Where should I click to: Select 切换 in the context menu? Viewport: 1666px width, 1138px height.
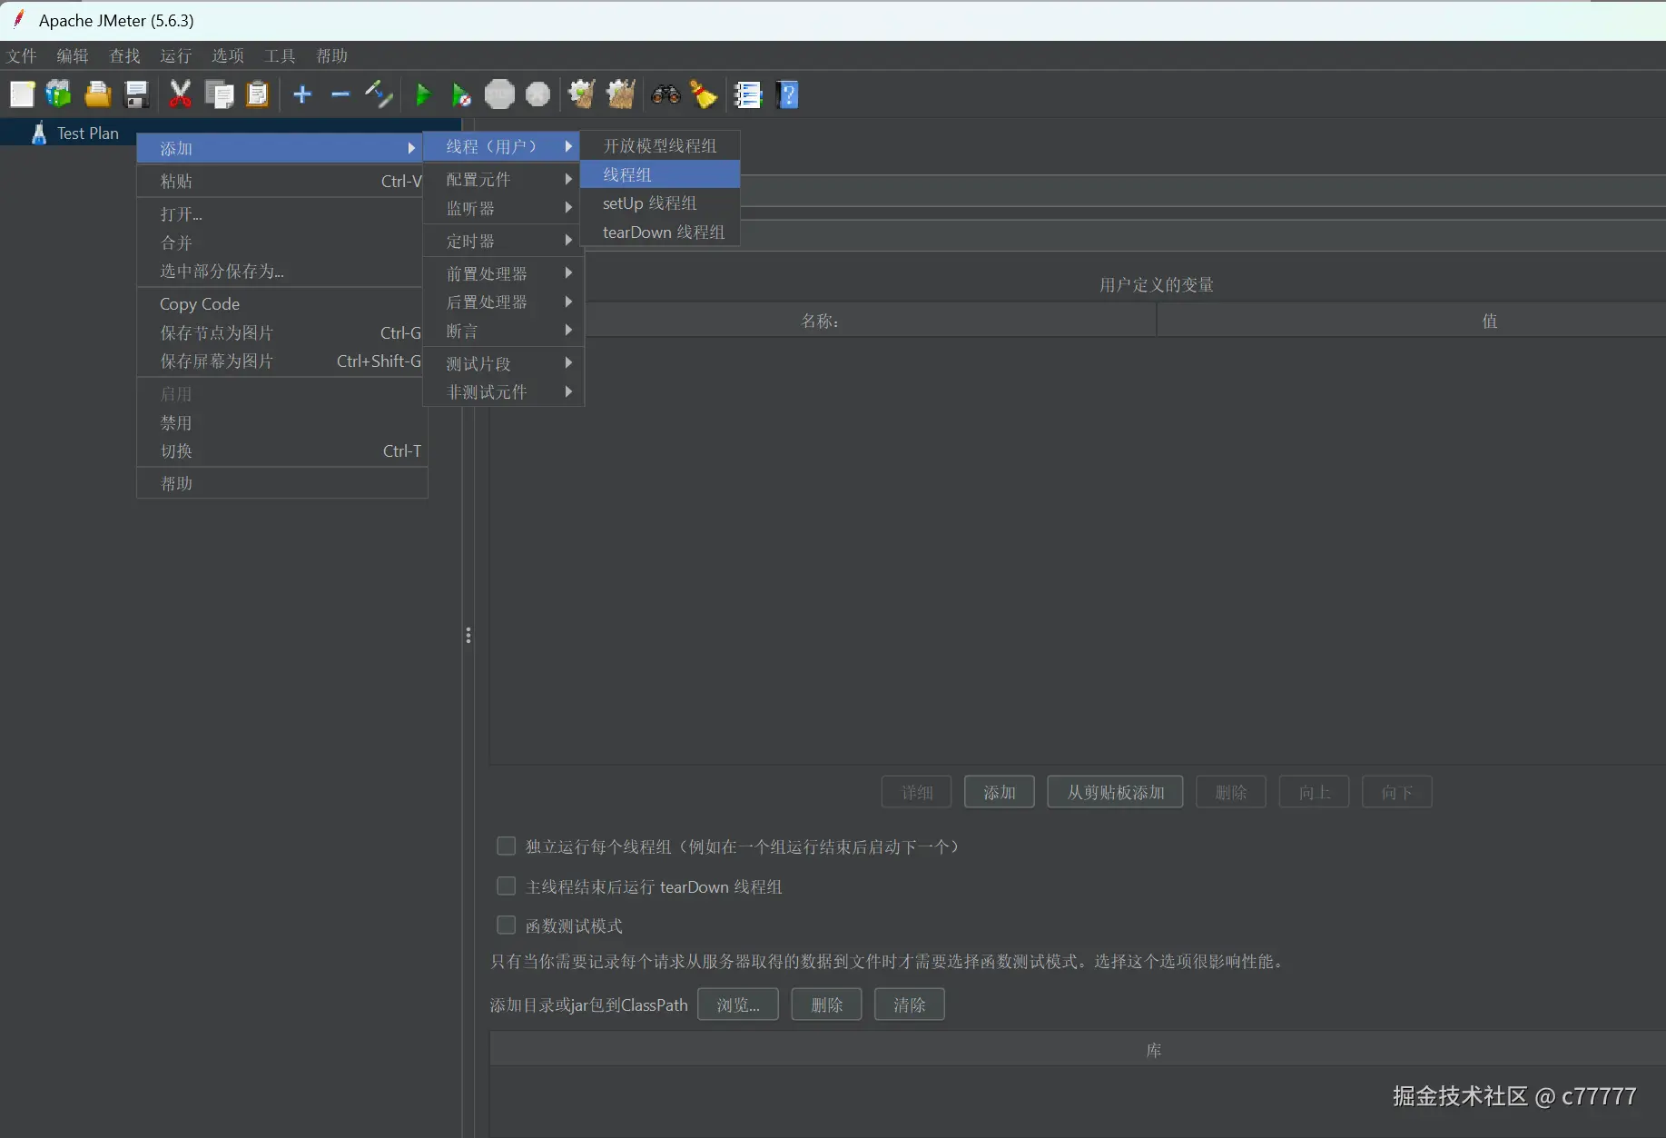coord(281,450)
